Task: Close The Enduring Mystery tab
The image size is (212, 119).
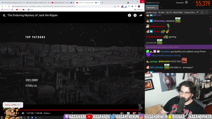Action: coord(98,3)
